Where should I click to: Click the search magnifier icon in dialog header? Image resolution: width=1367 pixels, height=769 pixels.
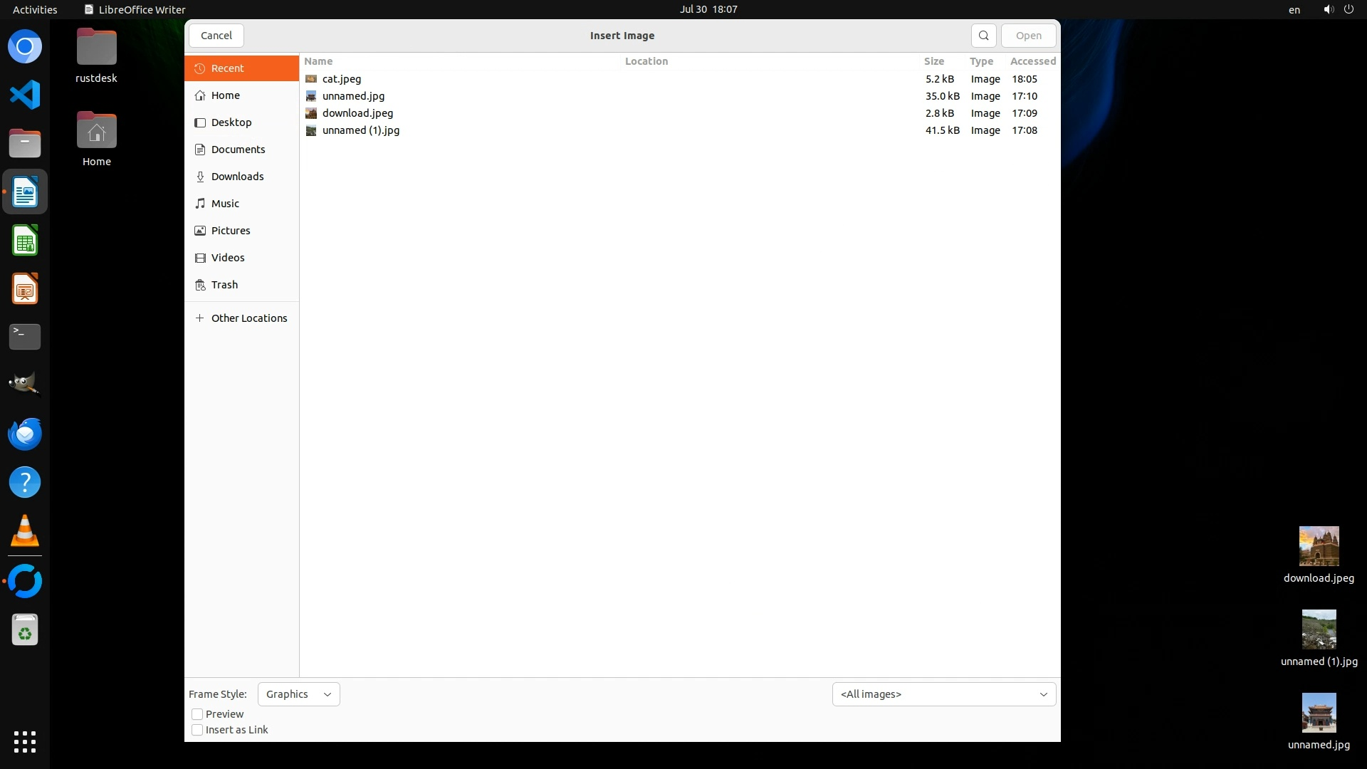(983, 36)
